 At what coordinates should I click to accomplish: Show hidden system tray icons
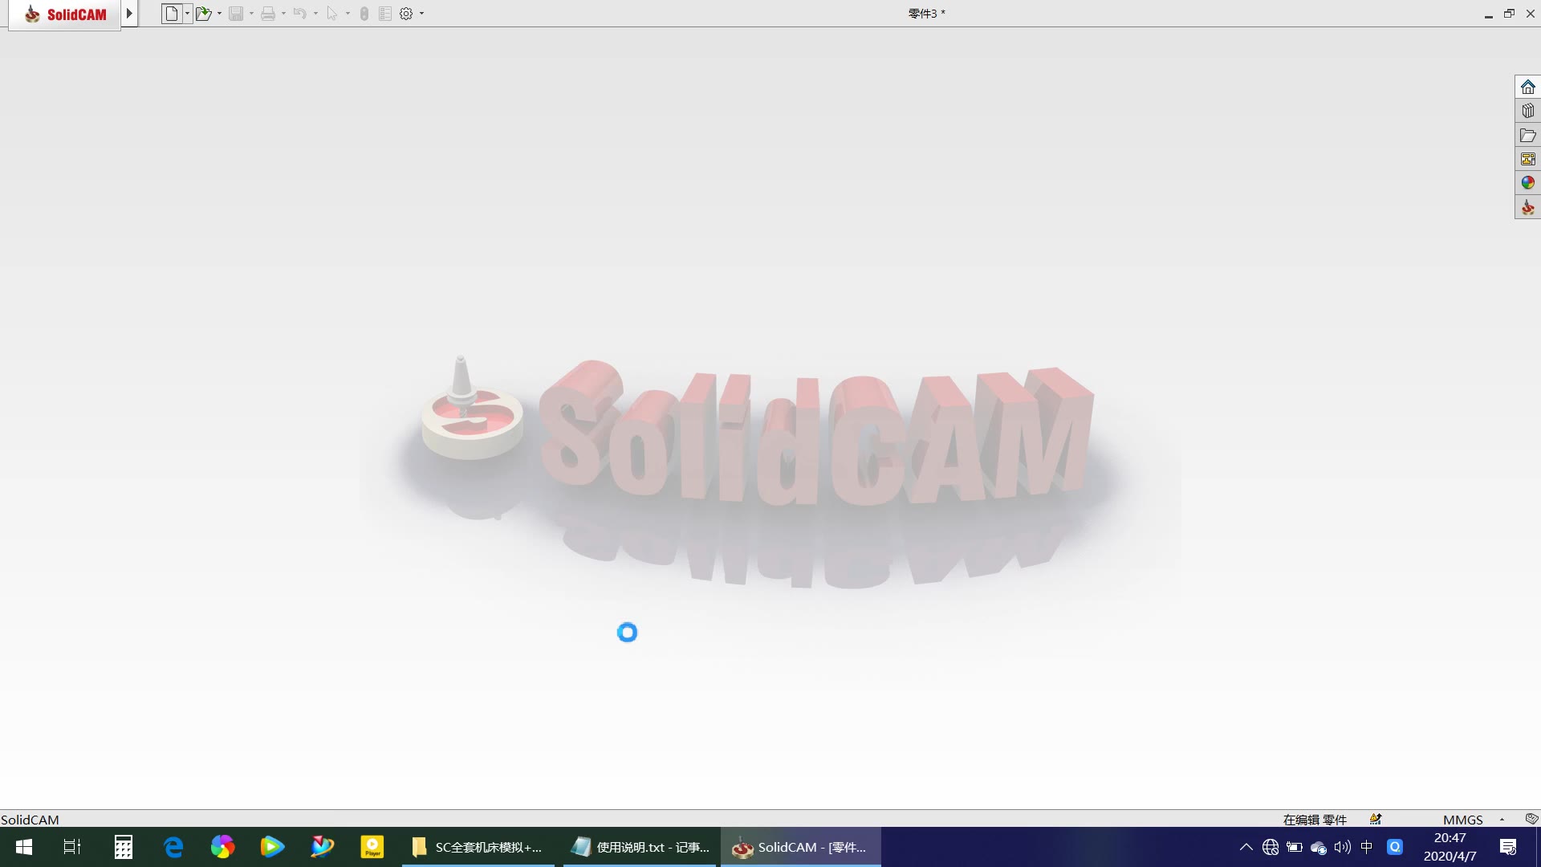pyautogui.click(x=1246, y=847)
